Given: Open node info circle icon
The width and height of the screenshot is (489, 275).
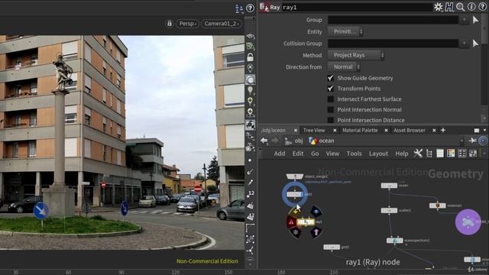Looking at the screenshot, I should [471, 7].
